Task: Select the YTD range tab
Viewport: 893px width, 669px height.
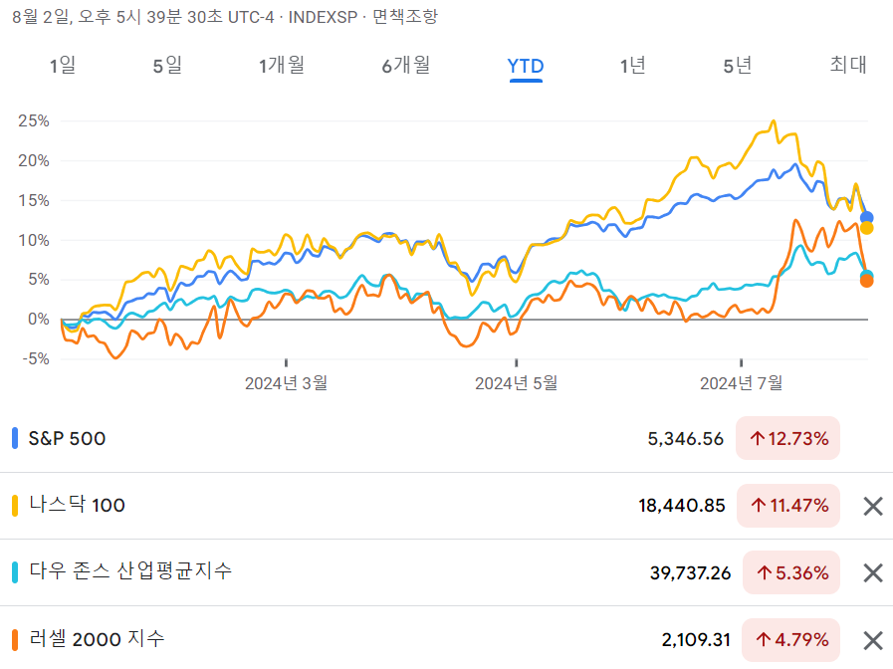Action: [x=525, y=66]
